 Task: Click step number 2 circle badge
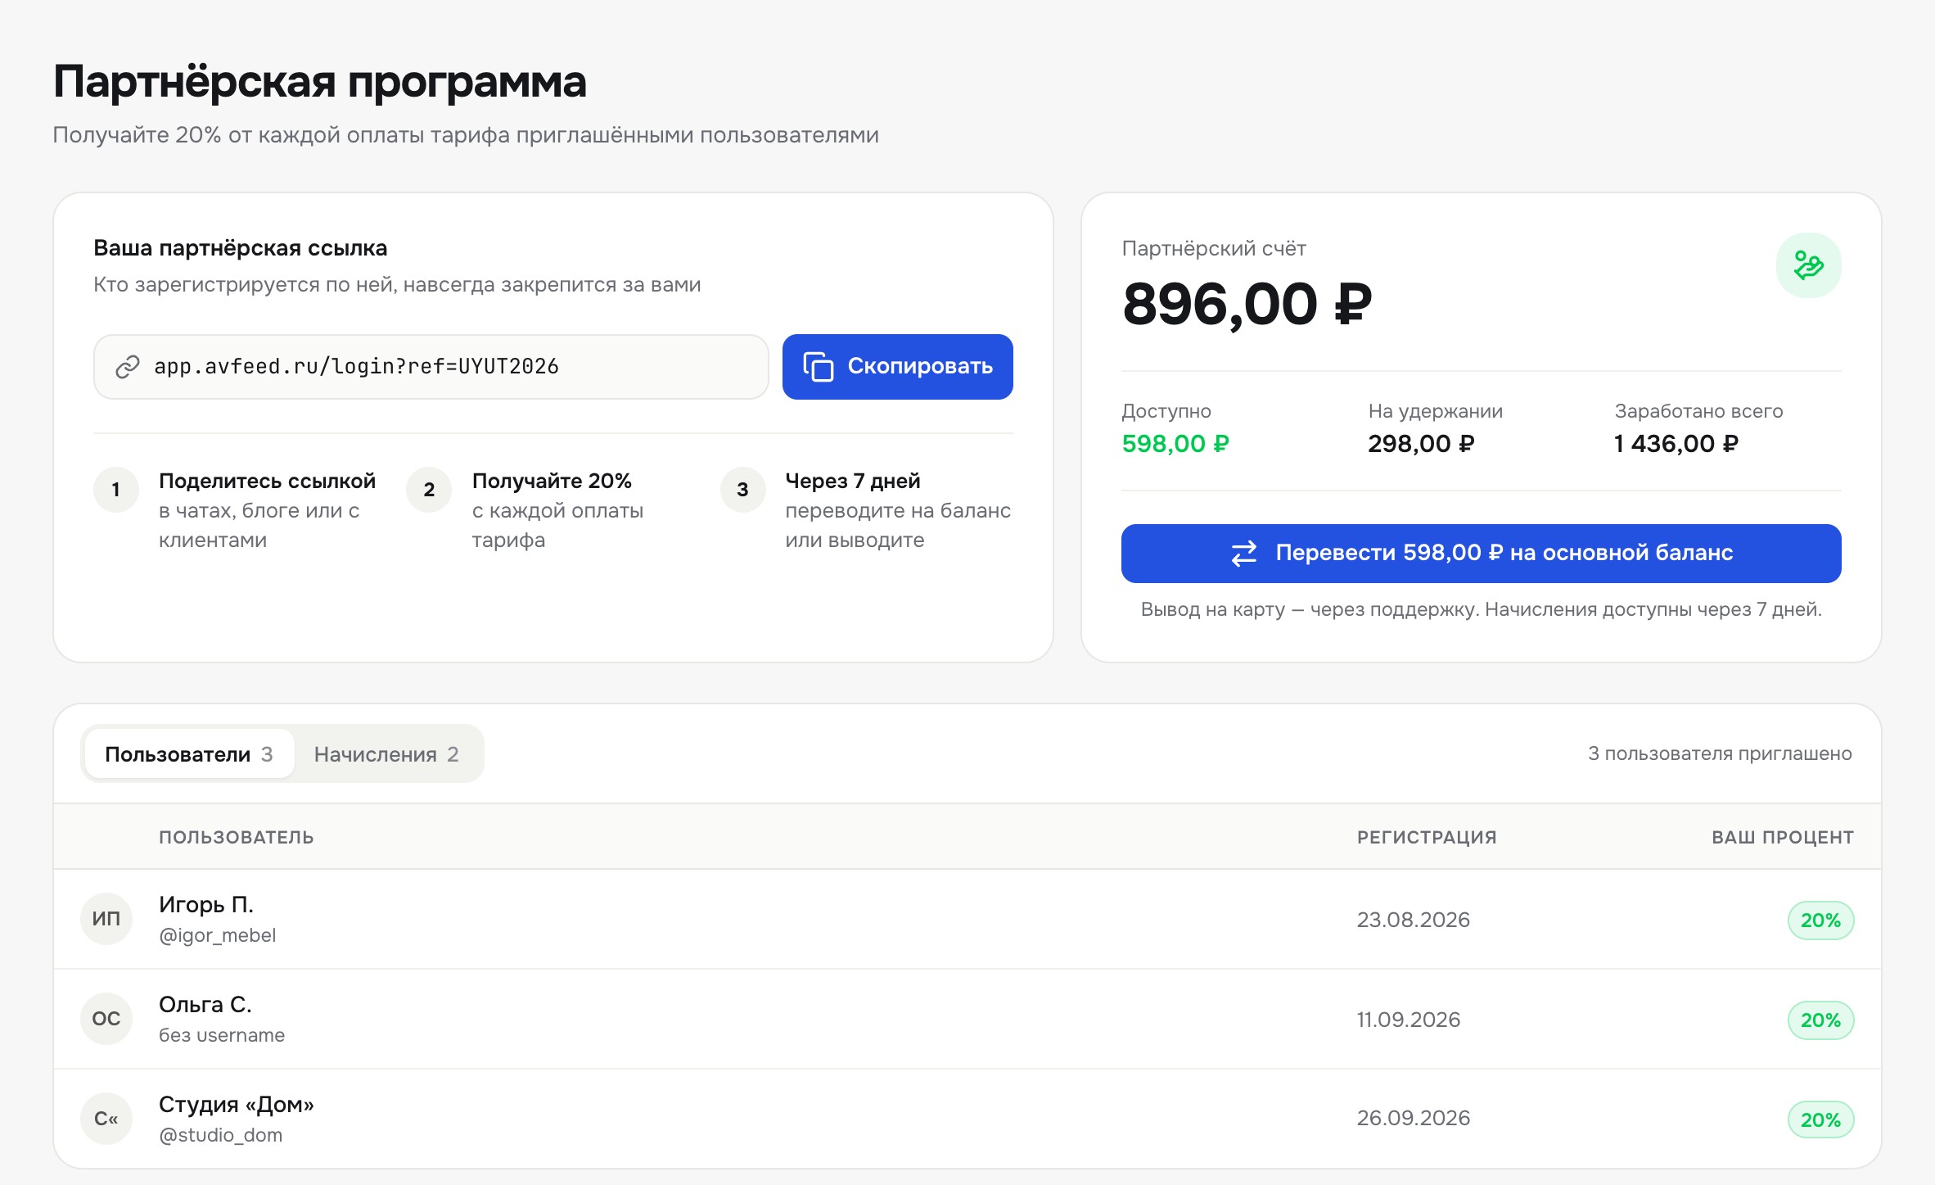click(x=429, y=490)
